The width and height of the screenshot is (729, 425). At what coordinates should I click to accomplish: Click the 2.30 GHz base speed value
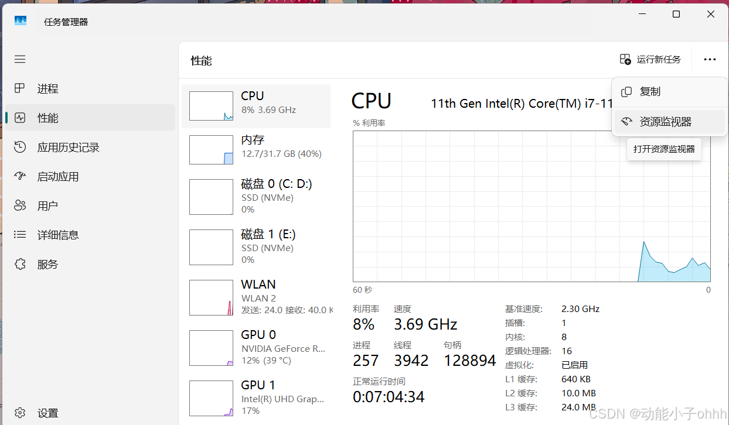click(580, 309)
